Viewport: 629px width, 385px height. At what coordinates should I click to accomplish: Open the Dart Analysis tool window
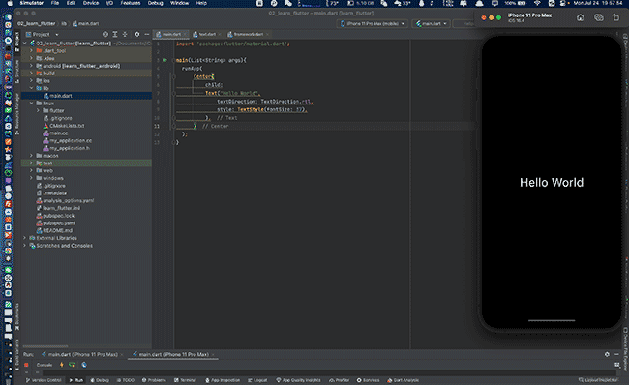404,380
